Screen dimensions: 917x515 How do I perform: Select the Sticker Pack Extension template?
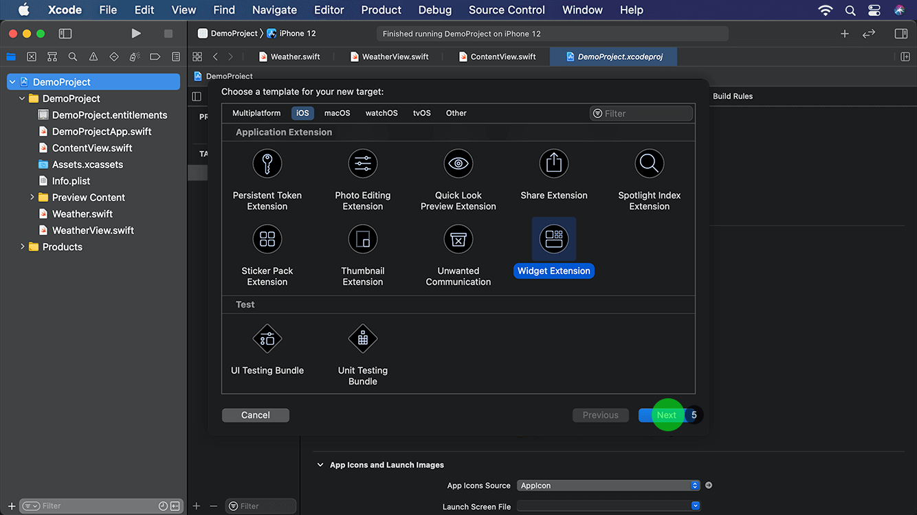pyautogui.click(x=267, y=255)
